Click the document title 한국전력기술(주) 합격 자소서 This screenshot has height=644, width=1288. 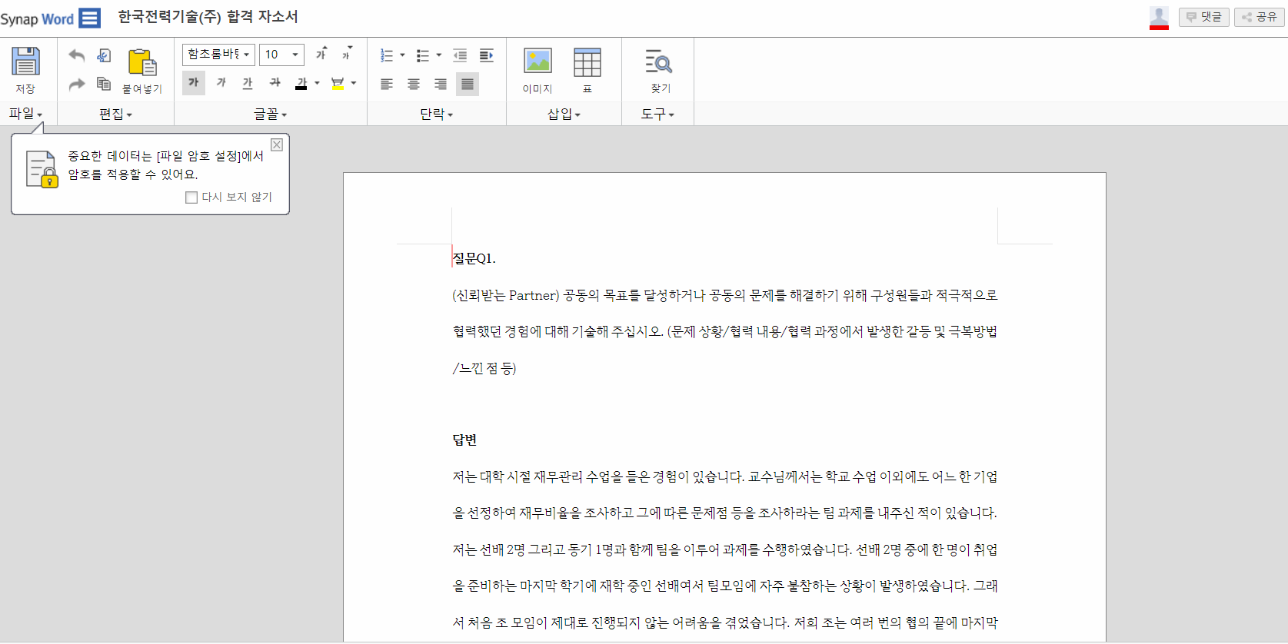click(x=208, y=17)
